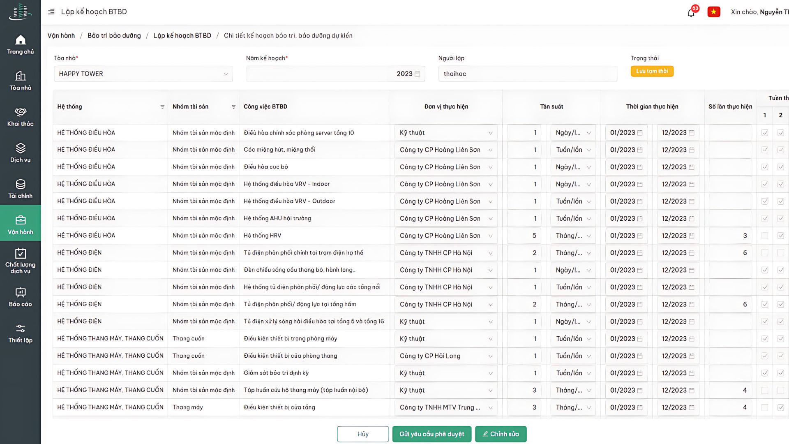Open frequency unit dropdown for Hệ thống HRV
Image resolution: width=789 pixels, height=444 pixels.
pyautogui.click(x=573, y=236)
